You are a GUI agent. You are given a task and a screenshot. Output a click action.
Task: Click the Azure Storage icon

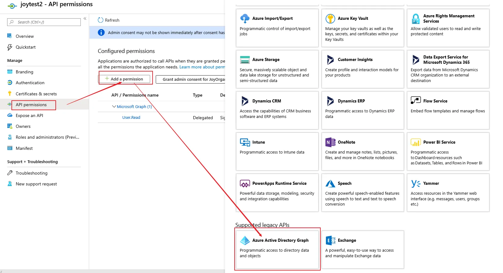tap(245, 60)
